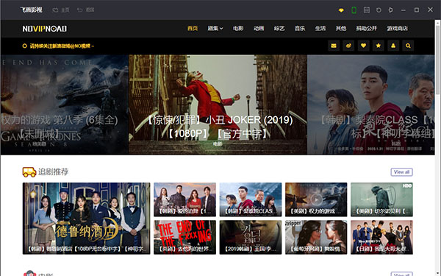Screen dimensions: 441x276
Task: Open the 【葡萄牙剧】 Stripper thumbnail
Action: click(x=316, y=238)
